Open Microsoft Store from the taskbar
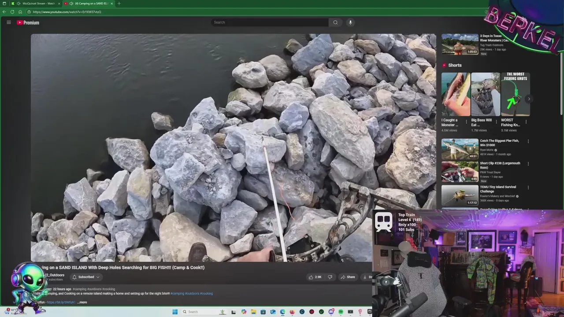Image resolution: width=564 pixels, height=317 pixels. (263, 312)
